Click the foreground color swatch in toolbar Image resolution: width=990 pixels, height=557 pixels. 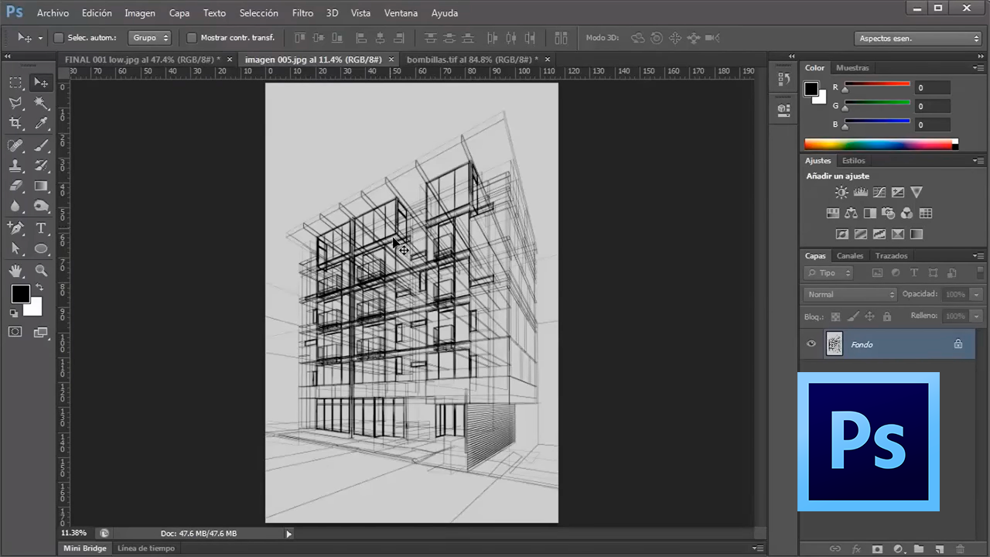coord(21,294)
